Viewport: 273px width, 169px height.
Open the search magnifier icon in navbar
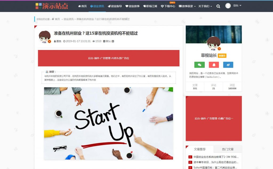(x=218, y=6)
